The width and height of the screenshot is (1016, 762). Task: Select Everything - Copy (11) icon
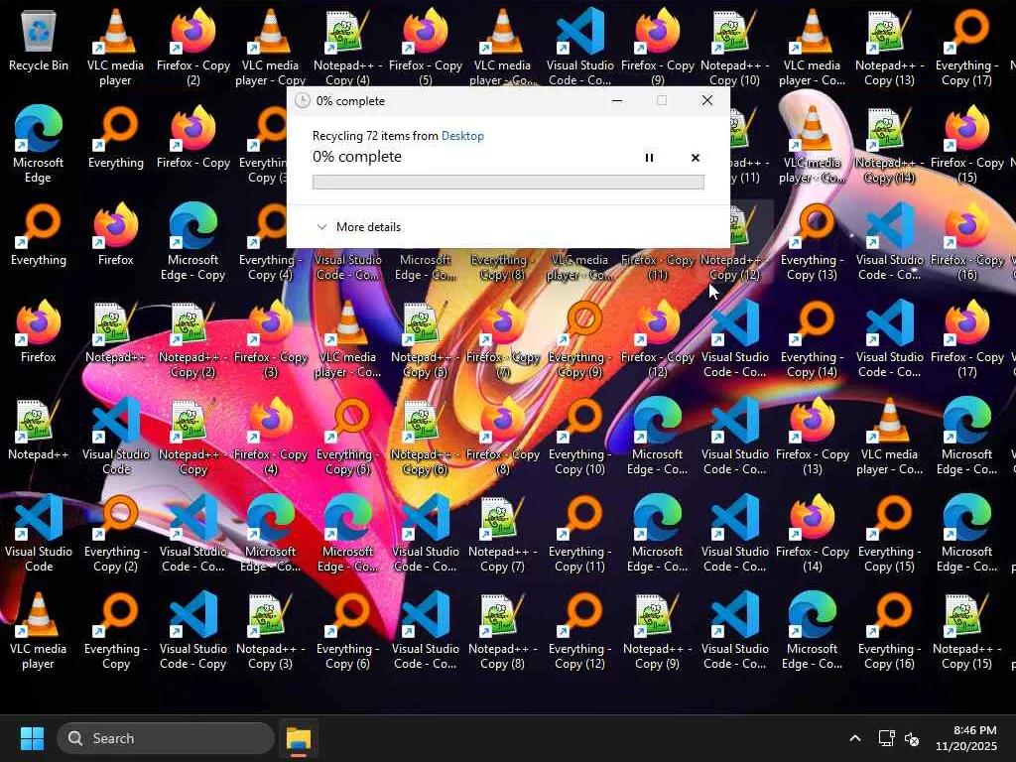(579, 535)
